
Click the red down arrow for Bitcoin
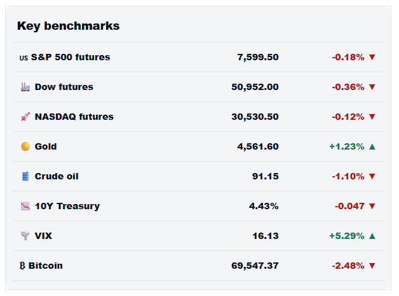tap(372, 266)
